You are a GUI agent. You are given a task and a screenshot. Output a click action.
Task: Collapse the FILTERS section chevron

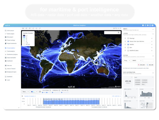[153, 56]
